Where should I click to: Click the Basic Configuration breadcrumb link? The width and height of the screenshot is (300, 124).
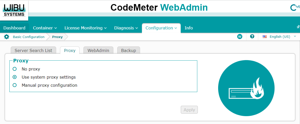coord(29,37)
